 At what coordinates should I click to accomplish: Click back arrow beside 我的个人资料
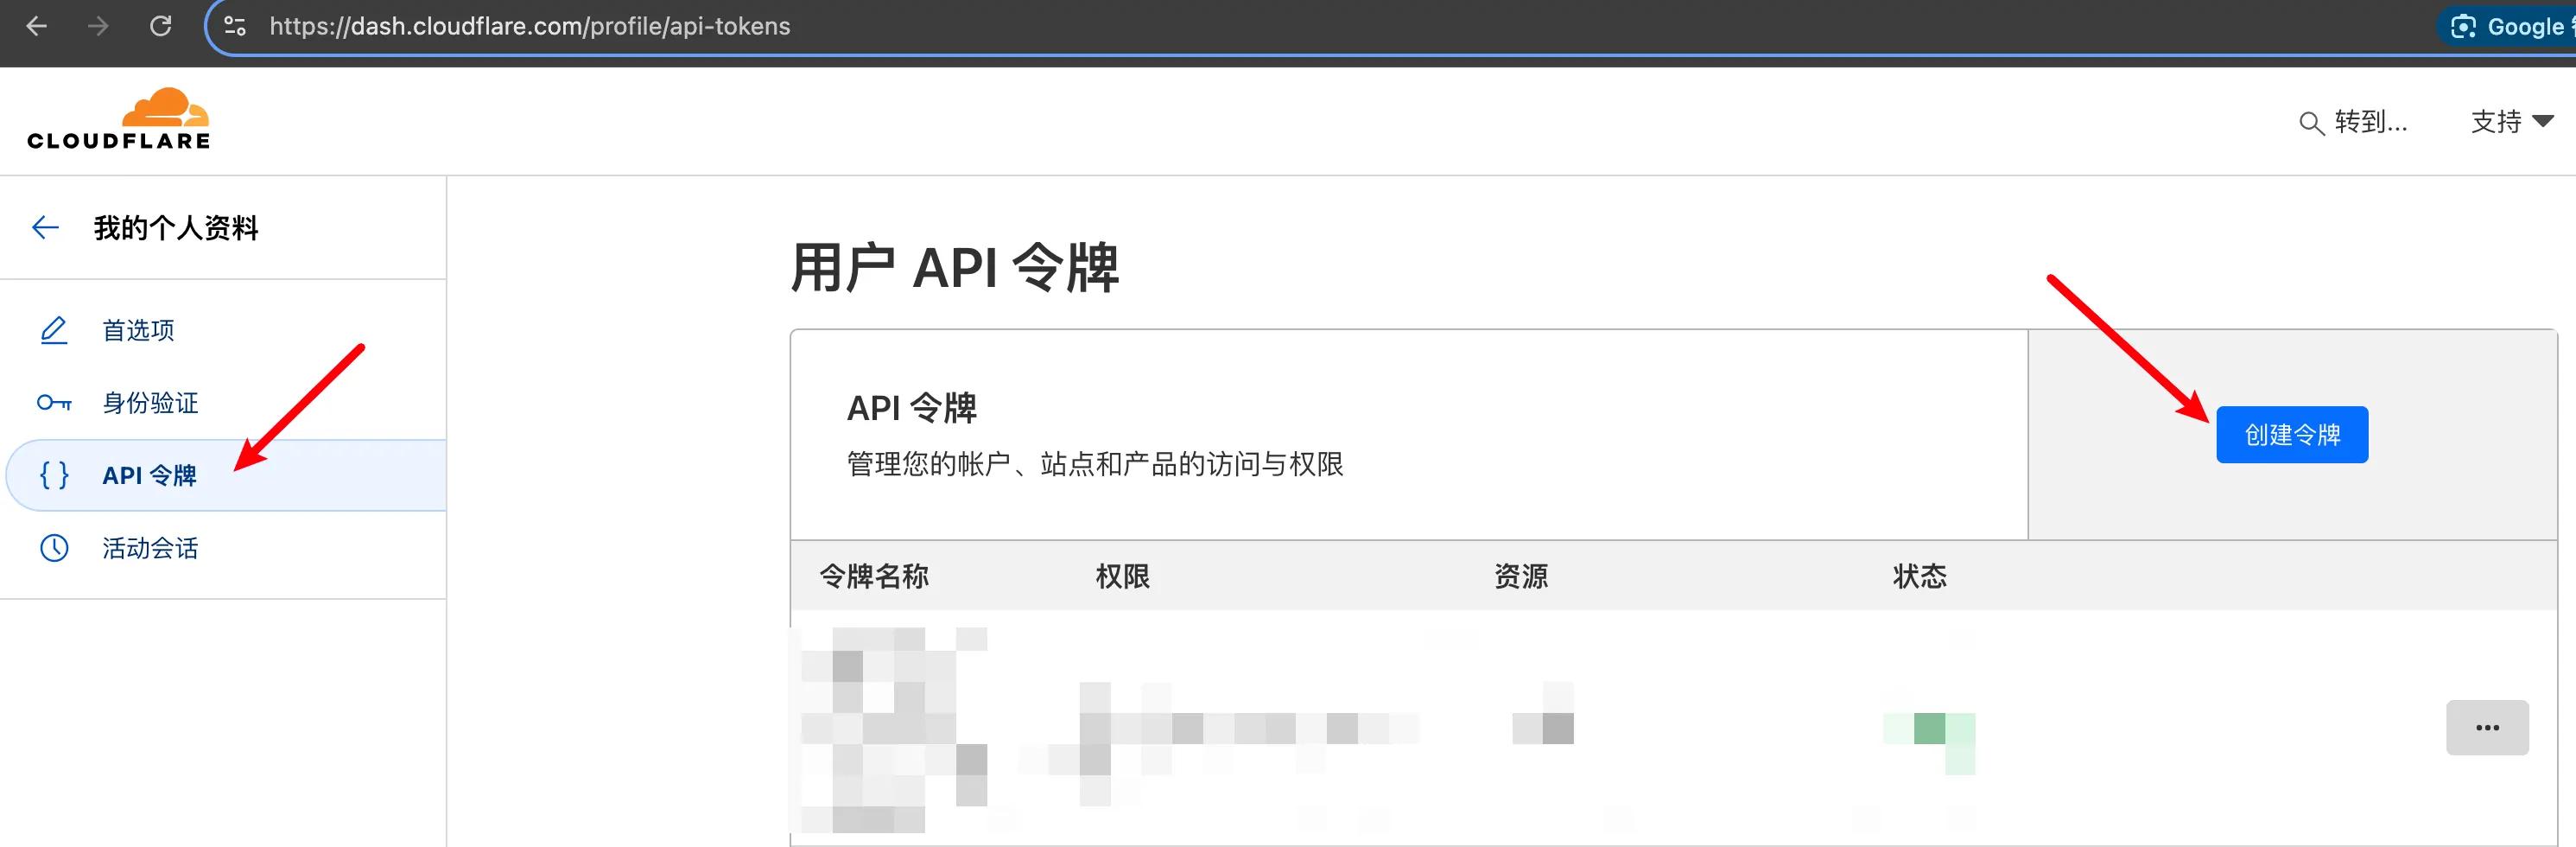click(46, 228)
